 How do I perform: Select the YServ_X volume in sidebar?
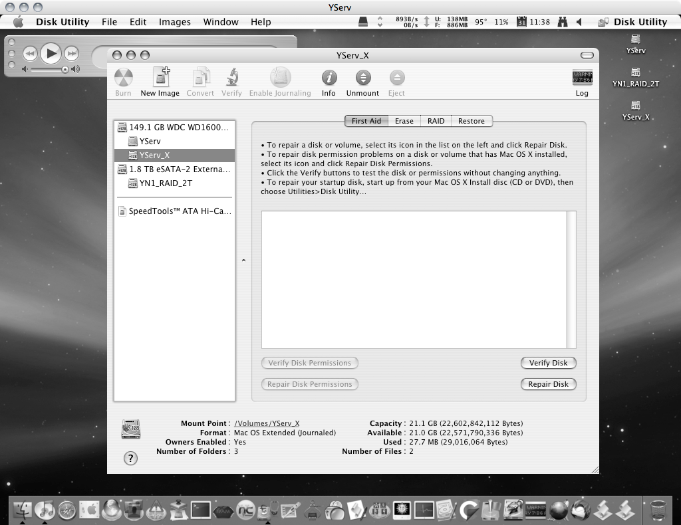[175, 155]
